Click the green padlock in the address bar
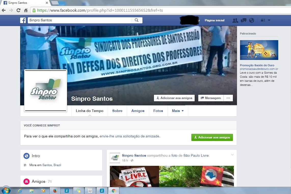This screenshot has height=194, width=291. 34,10
